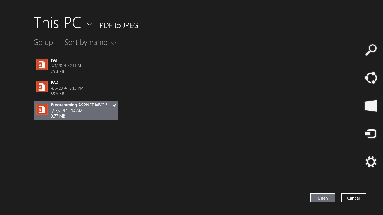Click the This PC location heading
Screen dimensions: 383x215
pos(57,22)
